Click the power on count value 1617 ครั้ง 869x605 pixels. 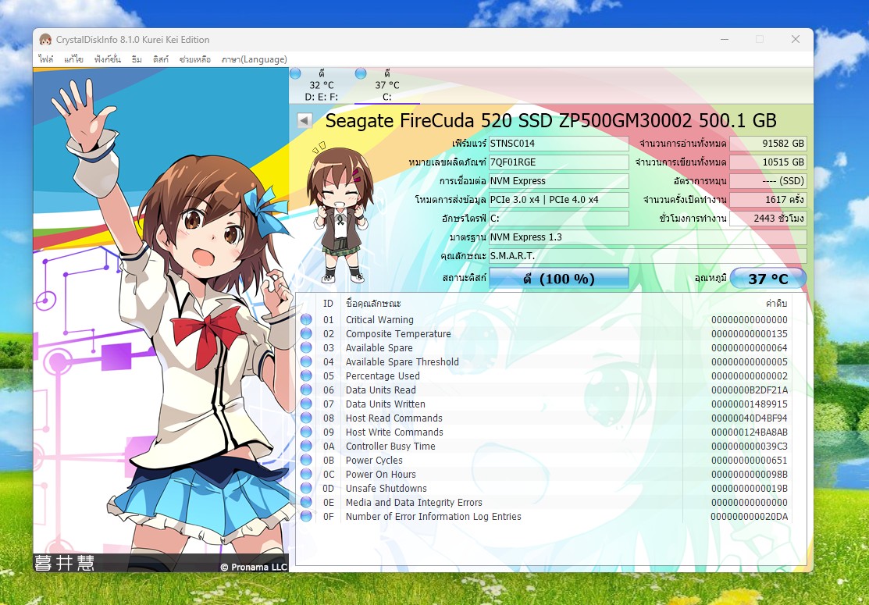pos(768,199)
